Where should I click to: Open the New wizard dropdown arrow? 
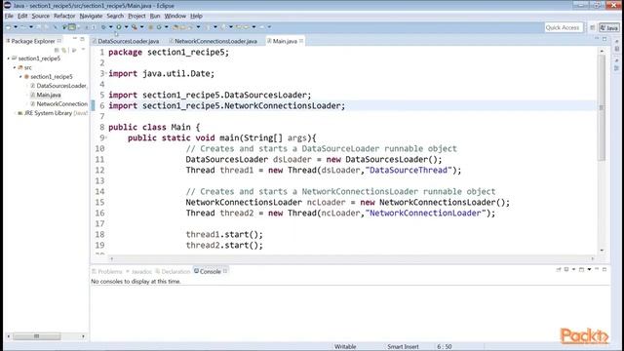(x=16, y=27)
